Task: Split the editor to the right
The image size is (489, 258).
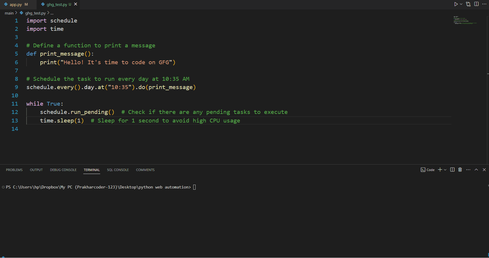Action: tap(477, 4)
